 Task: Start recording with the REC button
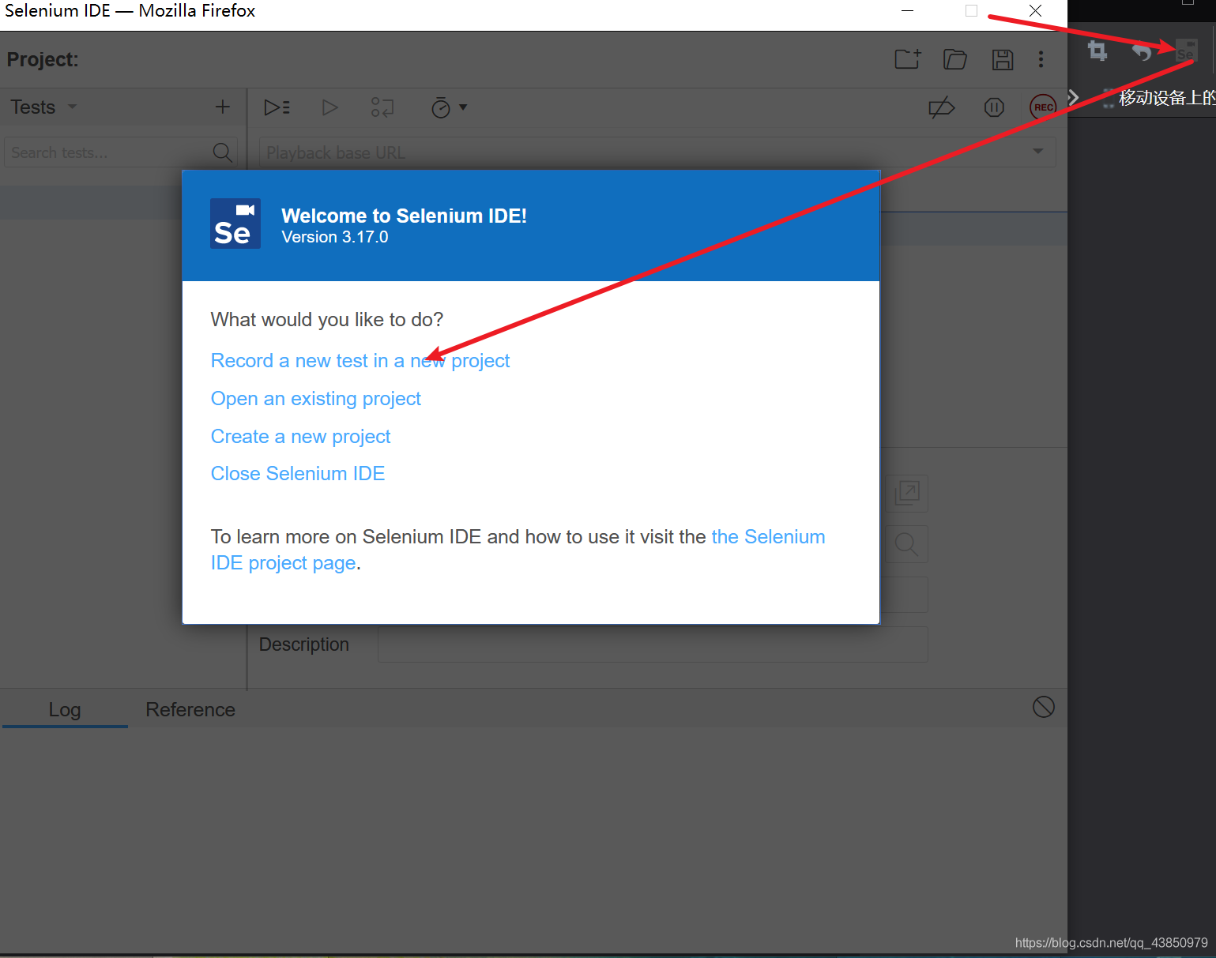(1043, 107)
